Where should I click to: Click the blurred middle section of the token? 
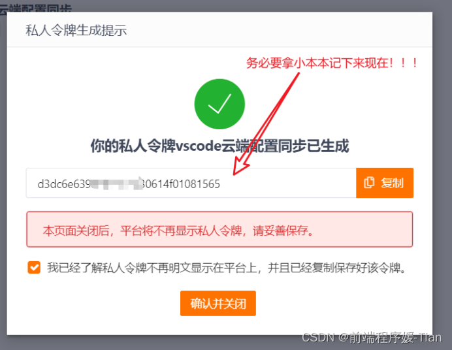116,183
